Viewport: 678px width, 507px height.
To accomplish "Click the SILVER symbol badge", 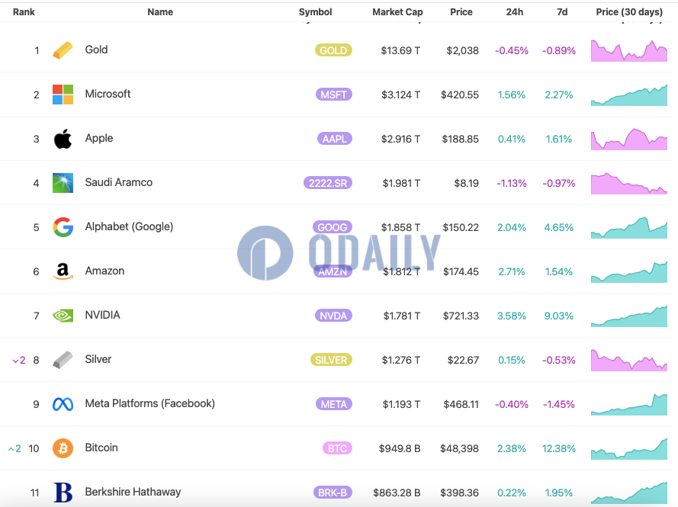I will pos(331,360).
